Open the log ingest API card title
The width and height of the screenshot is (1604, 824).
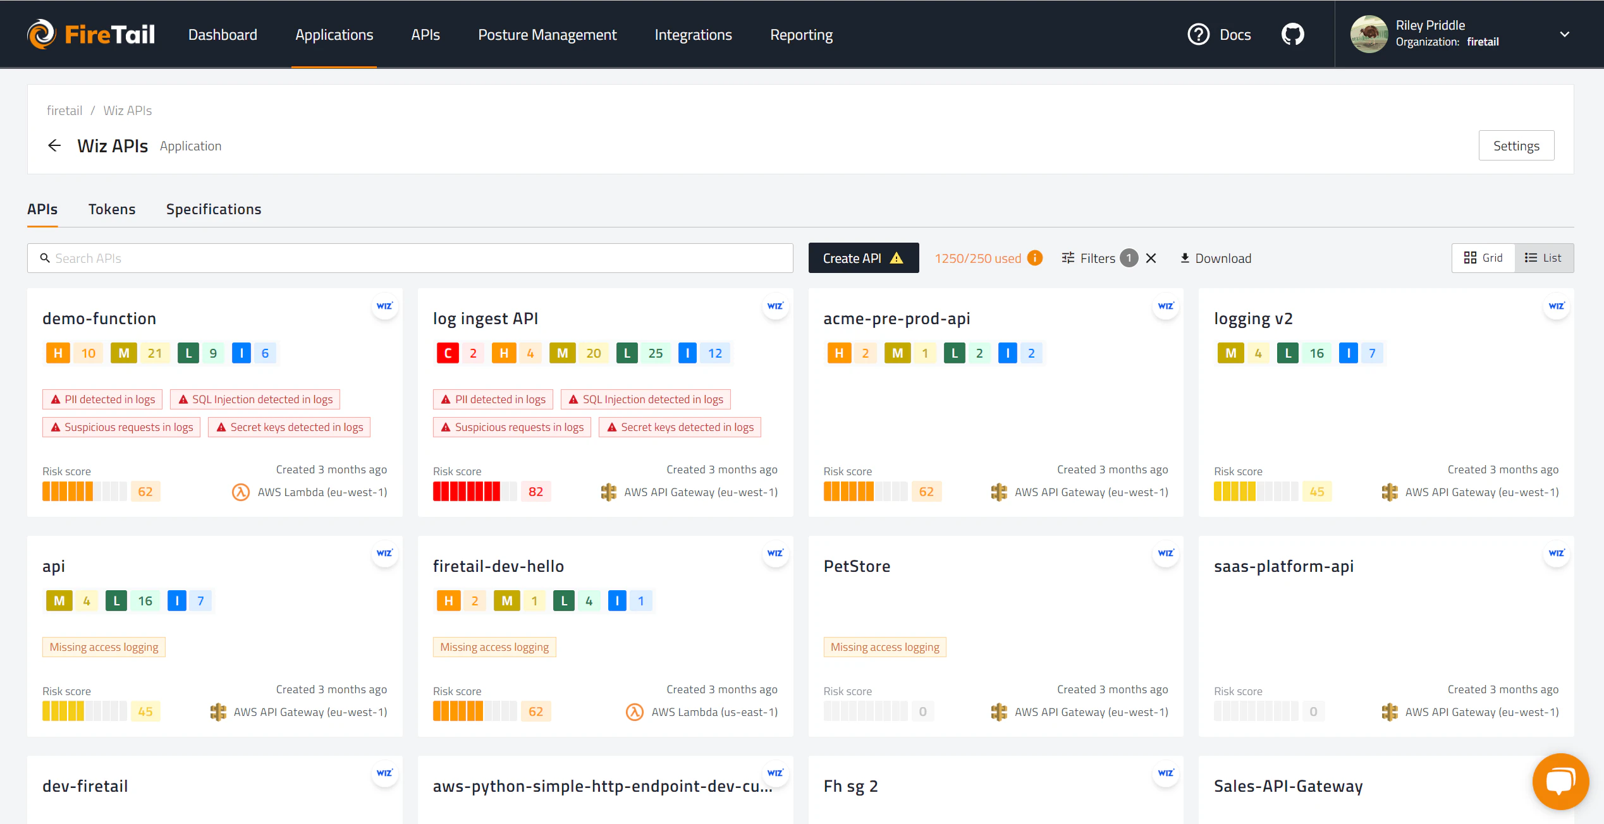click(486, 318)
